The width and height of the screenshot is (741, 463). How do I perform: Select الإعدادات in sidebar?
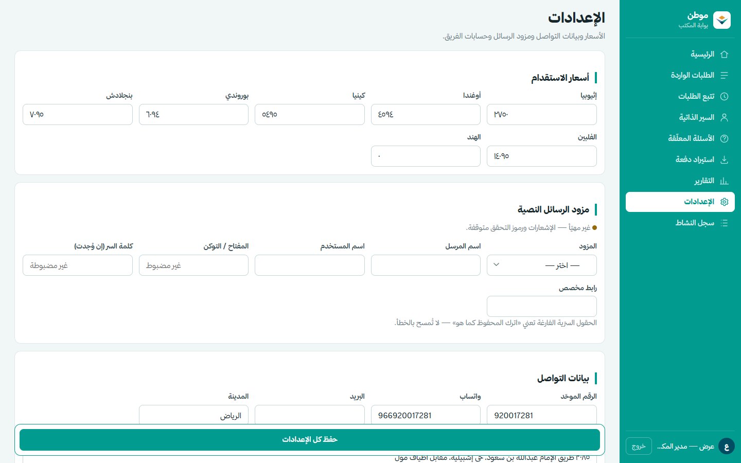(680, 202)
